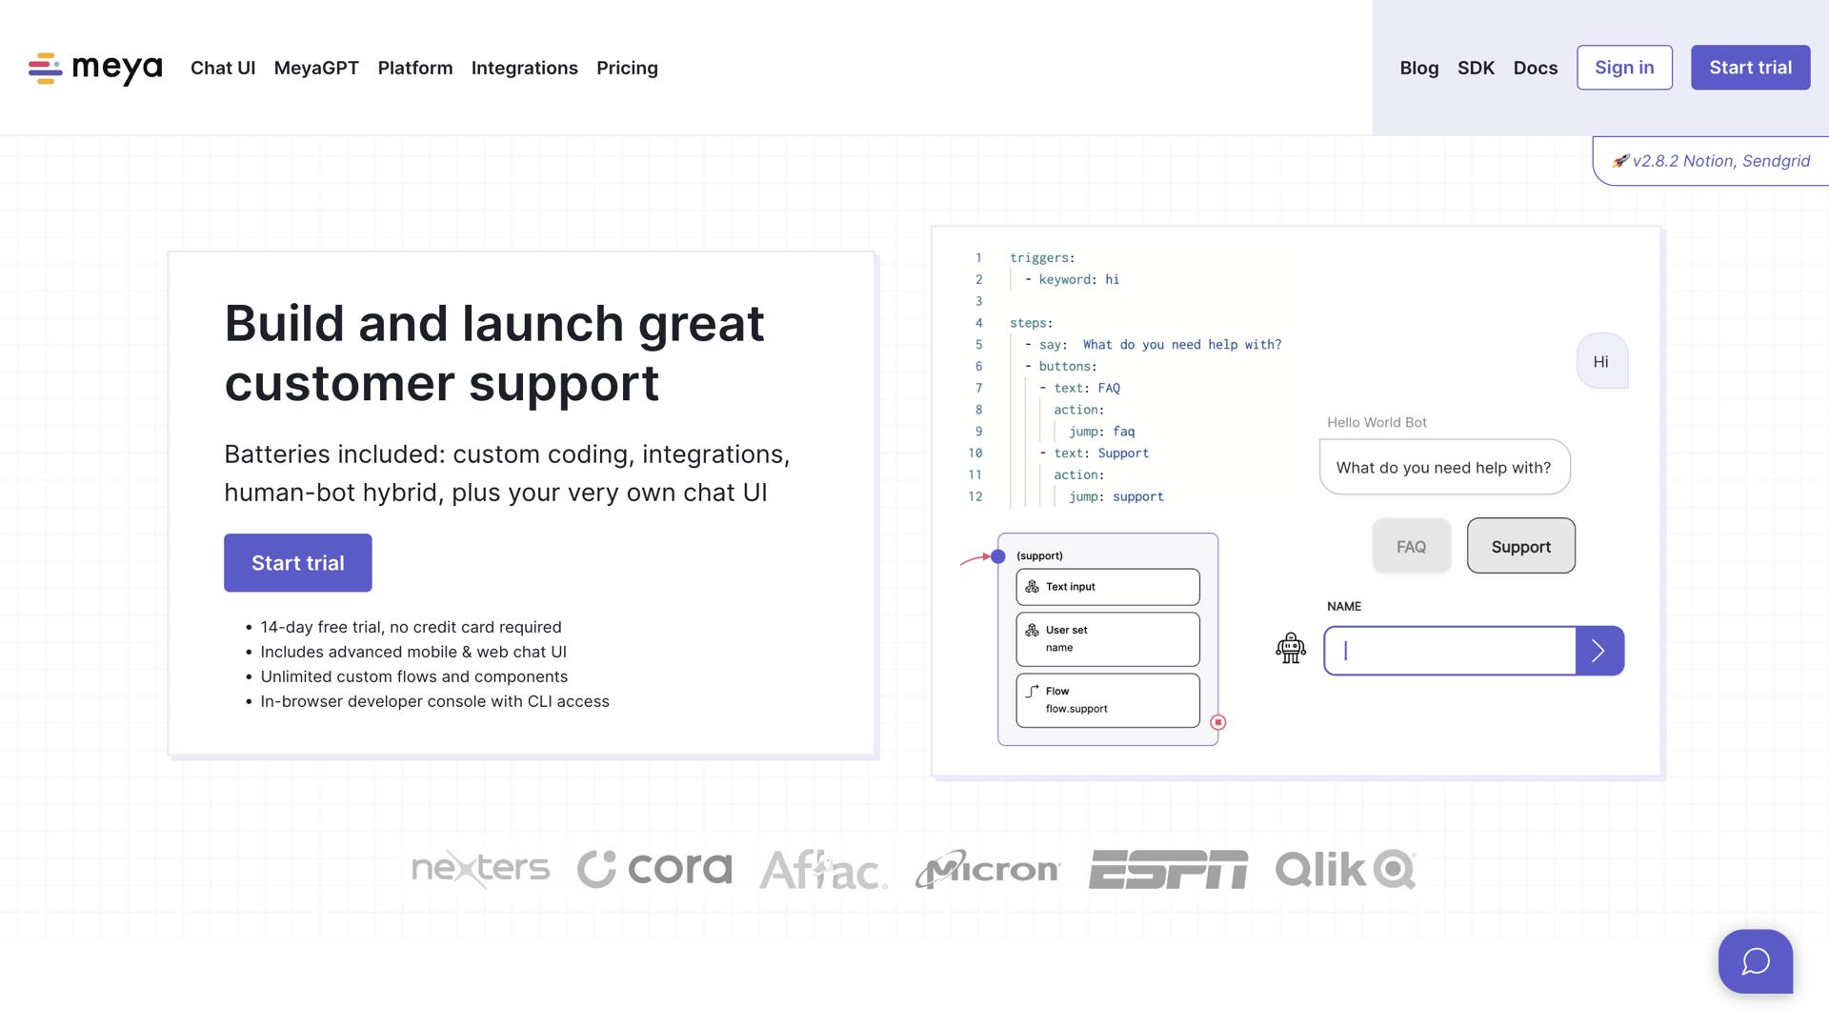The height and width of the screenshot is (1029, 1829).
Task: Click the Text input component icon
Action: [x=1032, y=587]
